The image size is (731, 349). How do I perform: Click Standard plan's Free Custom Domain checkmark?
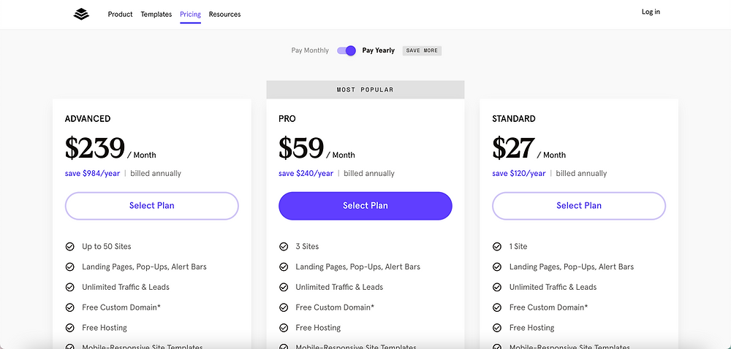click(x=497, y=307)
